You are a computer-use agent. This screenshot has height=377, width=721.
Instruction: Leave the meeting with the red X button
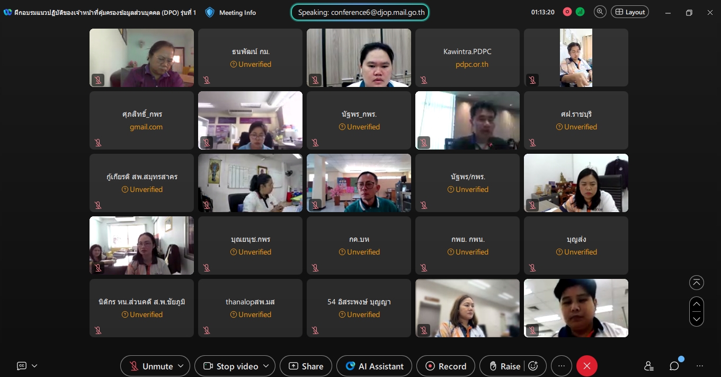coord(587,366)
